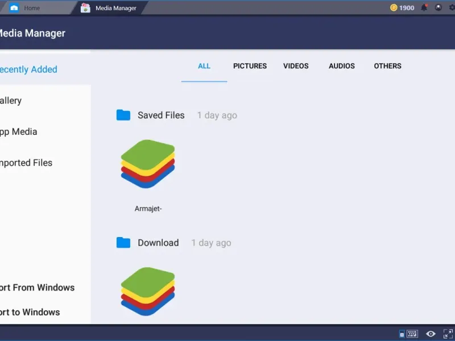Click the Download folder icon
455x341 pixels.
coord(123,243)
